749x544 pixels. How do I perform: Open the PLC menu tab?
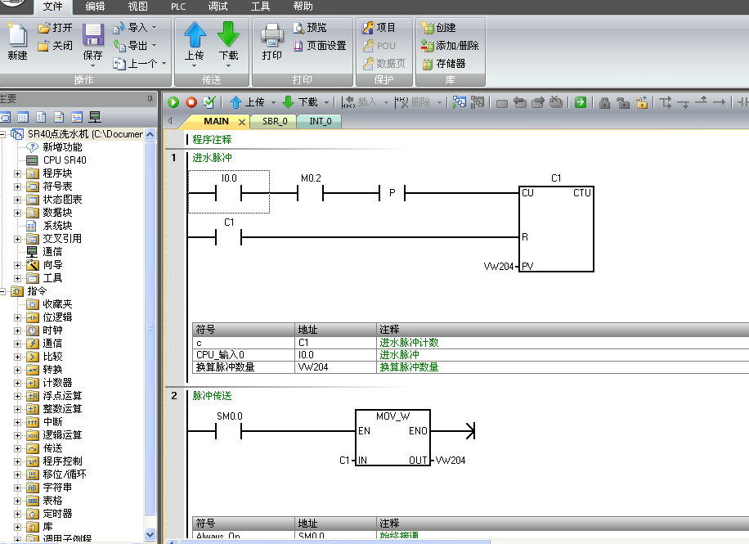[178, 7]
